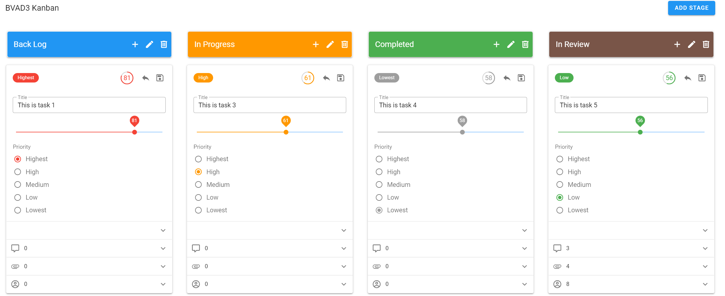
Task: Expand the description chevron on task 3
Action: click(344, 230)
